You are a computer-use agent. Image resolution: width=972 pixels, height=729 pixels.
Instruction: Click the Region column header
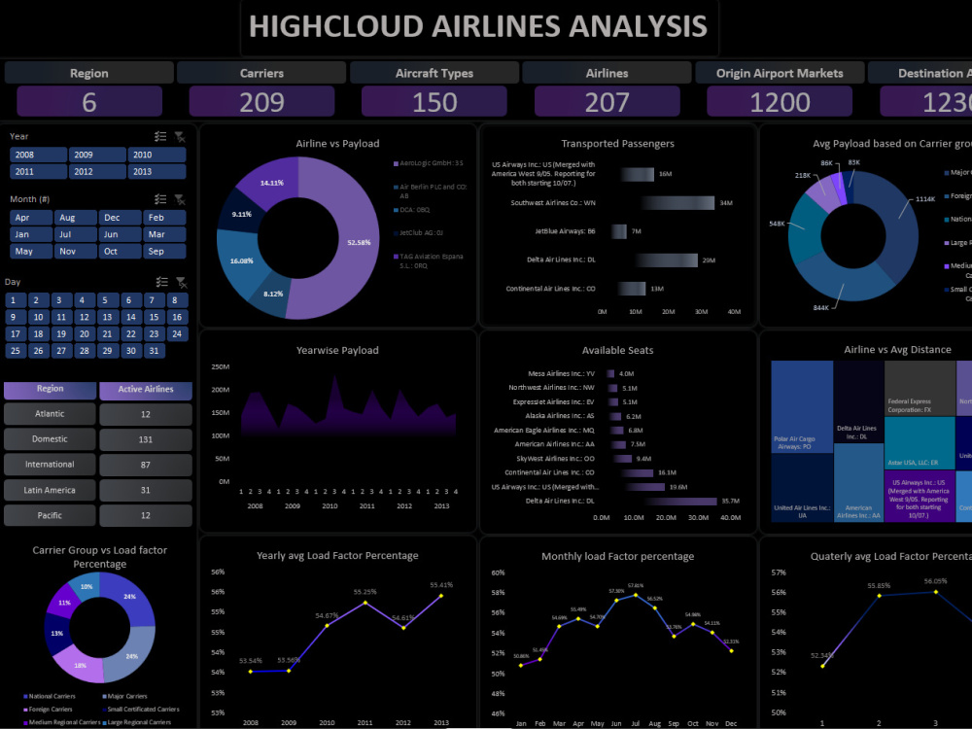(50, 389)
